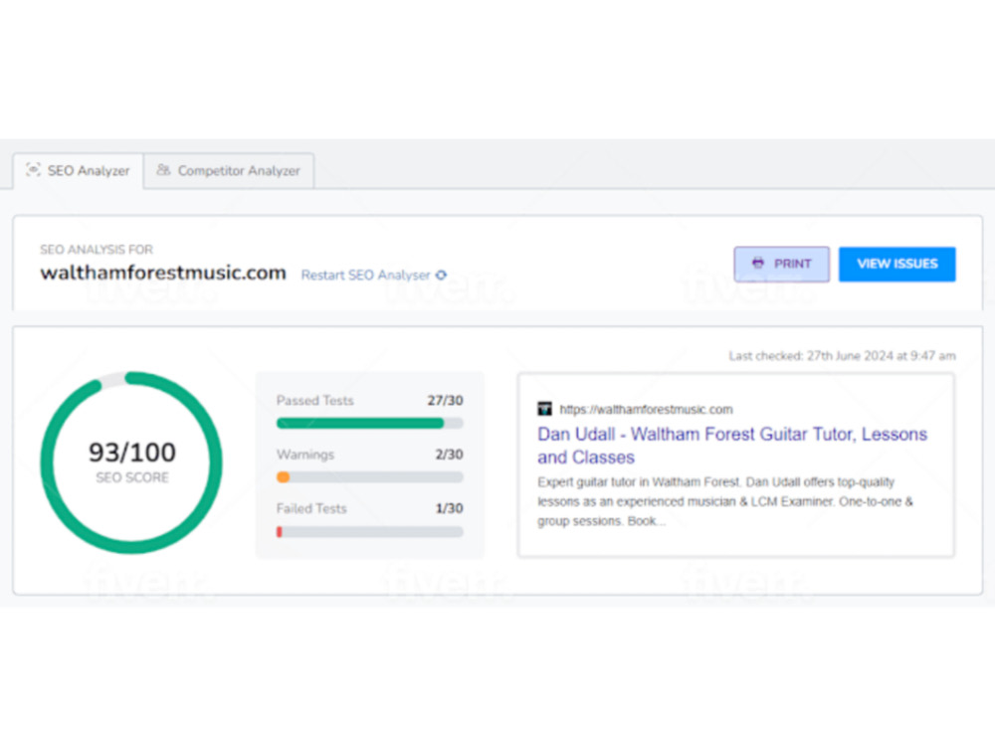This screenshot has width=995, height=746.
Task: Click the 1/30 failed tests value
Action: [449, 508]
